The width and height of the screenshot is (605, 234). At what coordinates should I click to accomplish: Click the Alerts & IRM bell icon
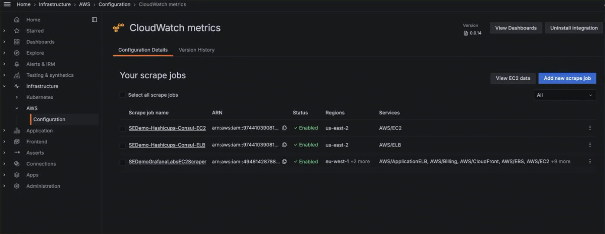tap(17, 64)
